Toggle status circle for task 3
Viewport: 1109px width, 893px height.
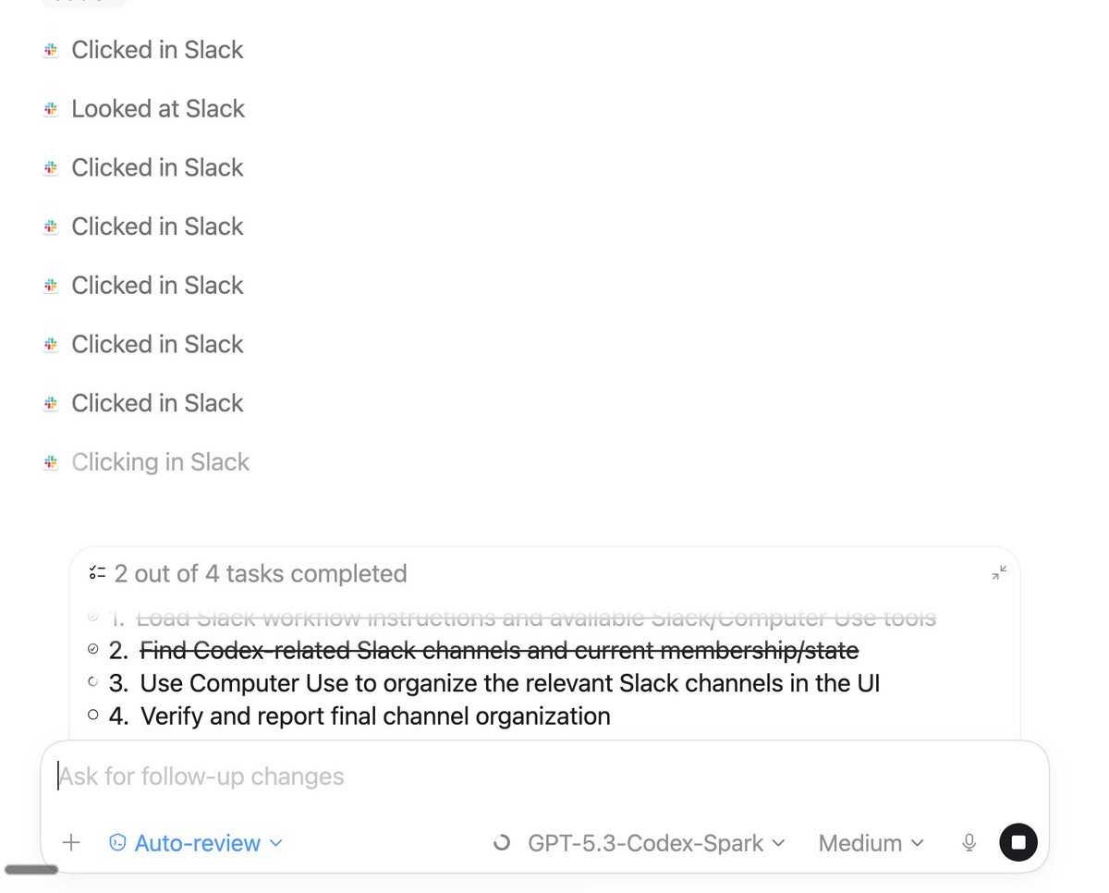coord(93,682)
